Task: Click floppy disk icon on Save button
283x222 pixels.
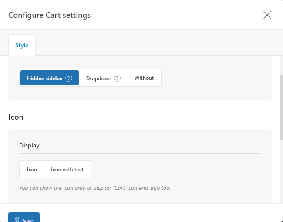Action: [17, 220]
